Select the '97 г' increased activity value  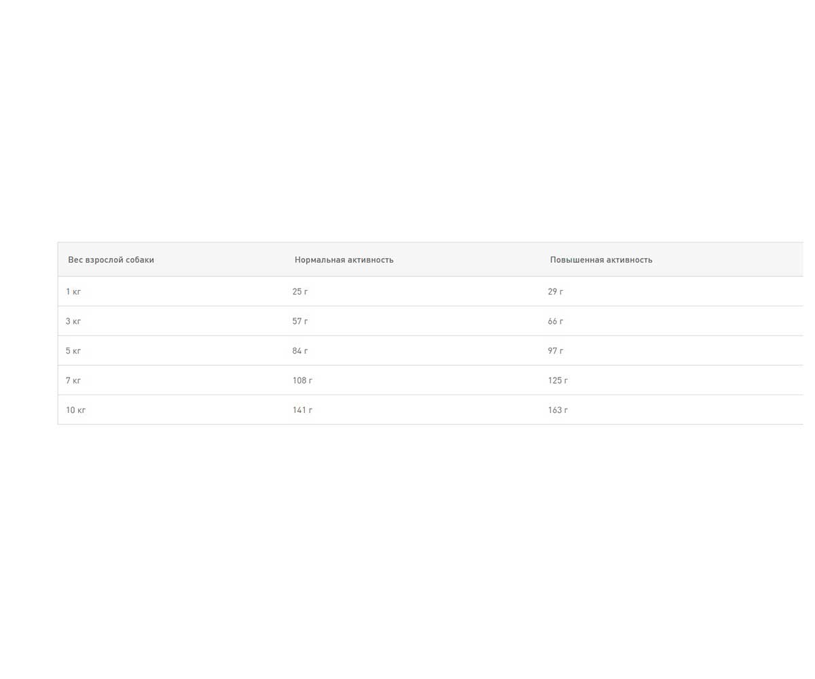(x=556, y=351)
